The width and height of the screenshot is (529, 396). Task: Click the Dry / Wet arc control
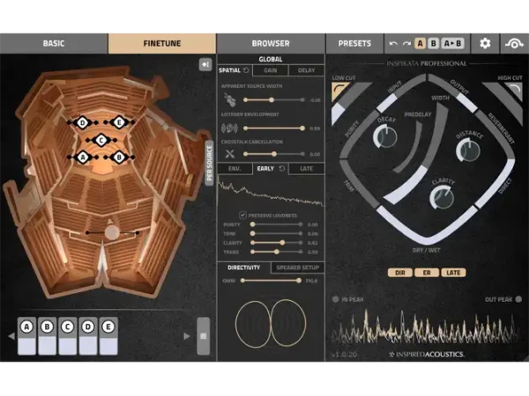[x=427, y=228]
